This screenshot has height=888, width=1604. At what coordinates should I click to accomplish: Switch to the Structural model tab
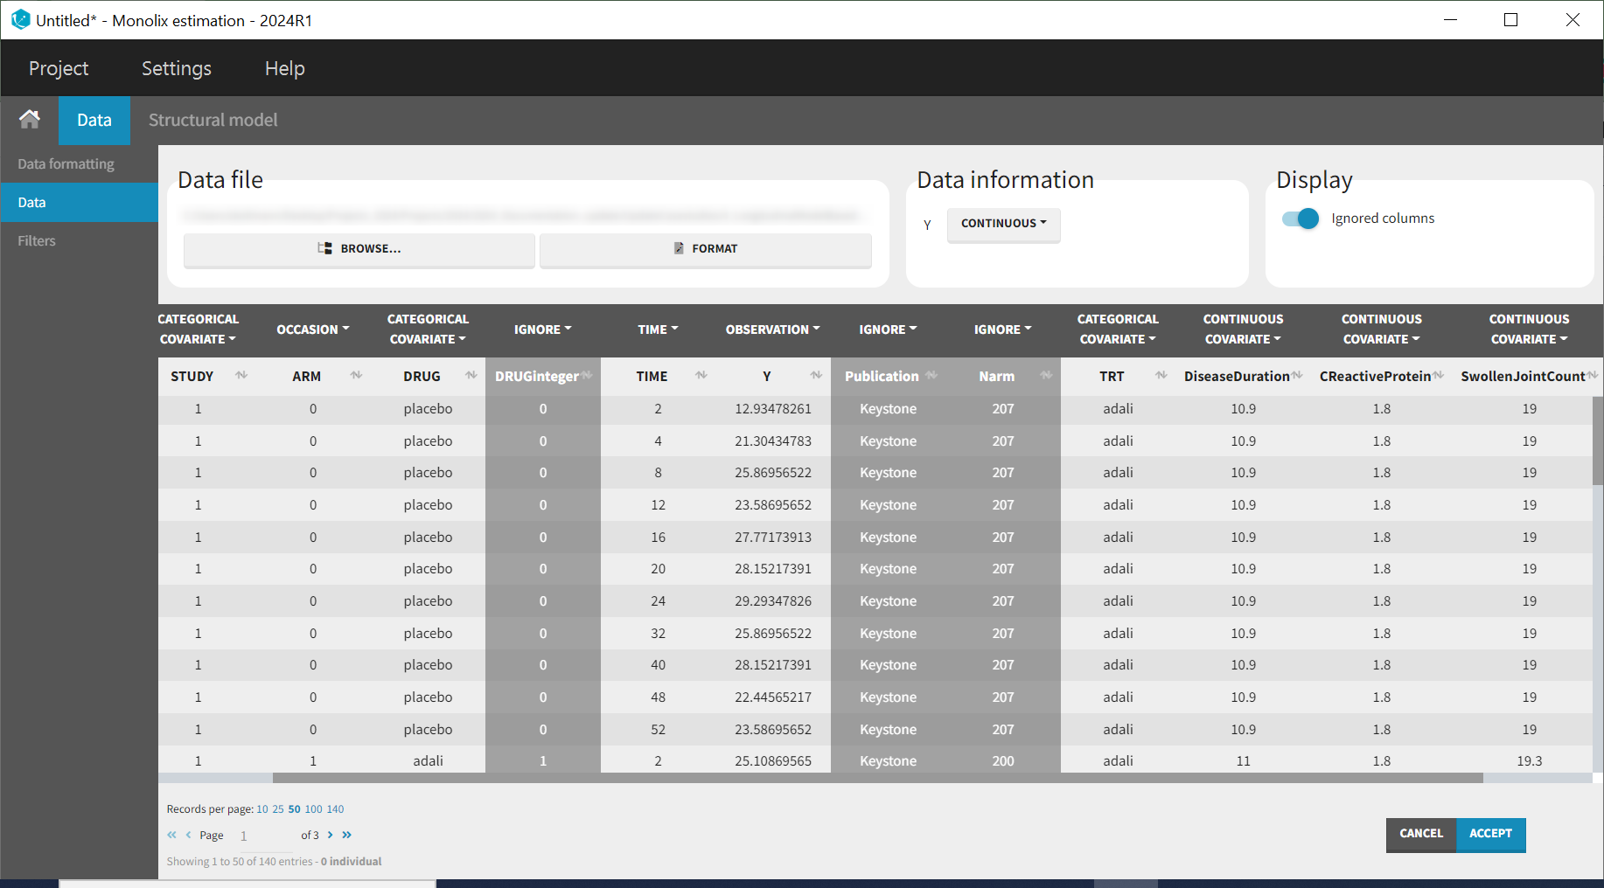pos(213,120)
